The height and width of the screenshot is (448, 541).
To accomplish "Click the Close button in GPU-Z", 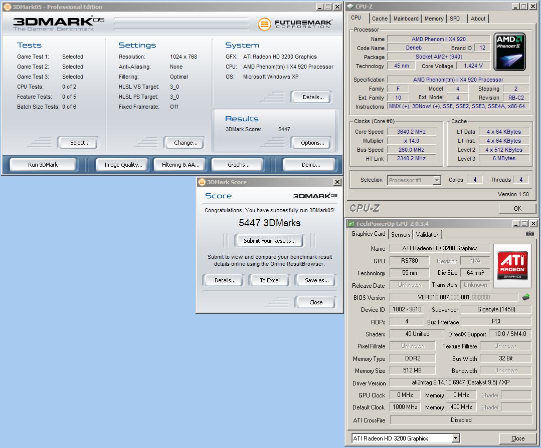I will (517, 438).
